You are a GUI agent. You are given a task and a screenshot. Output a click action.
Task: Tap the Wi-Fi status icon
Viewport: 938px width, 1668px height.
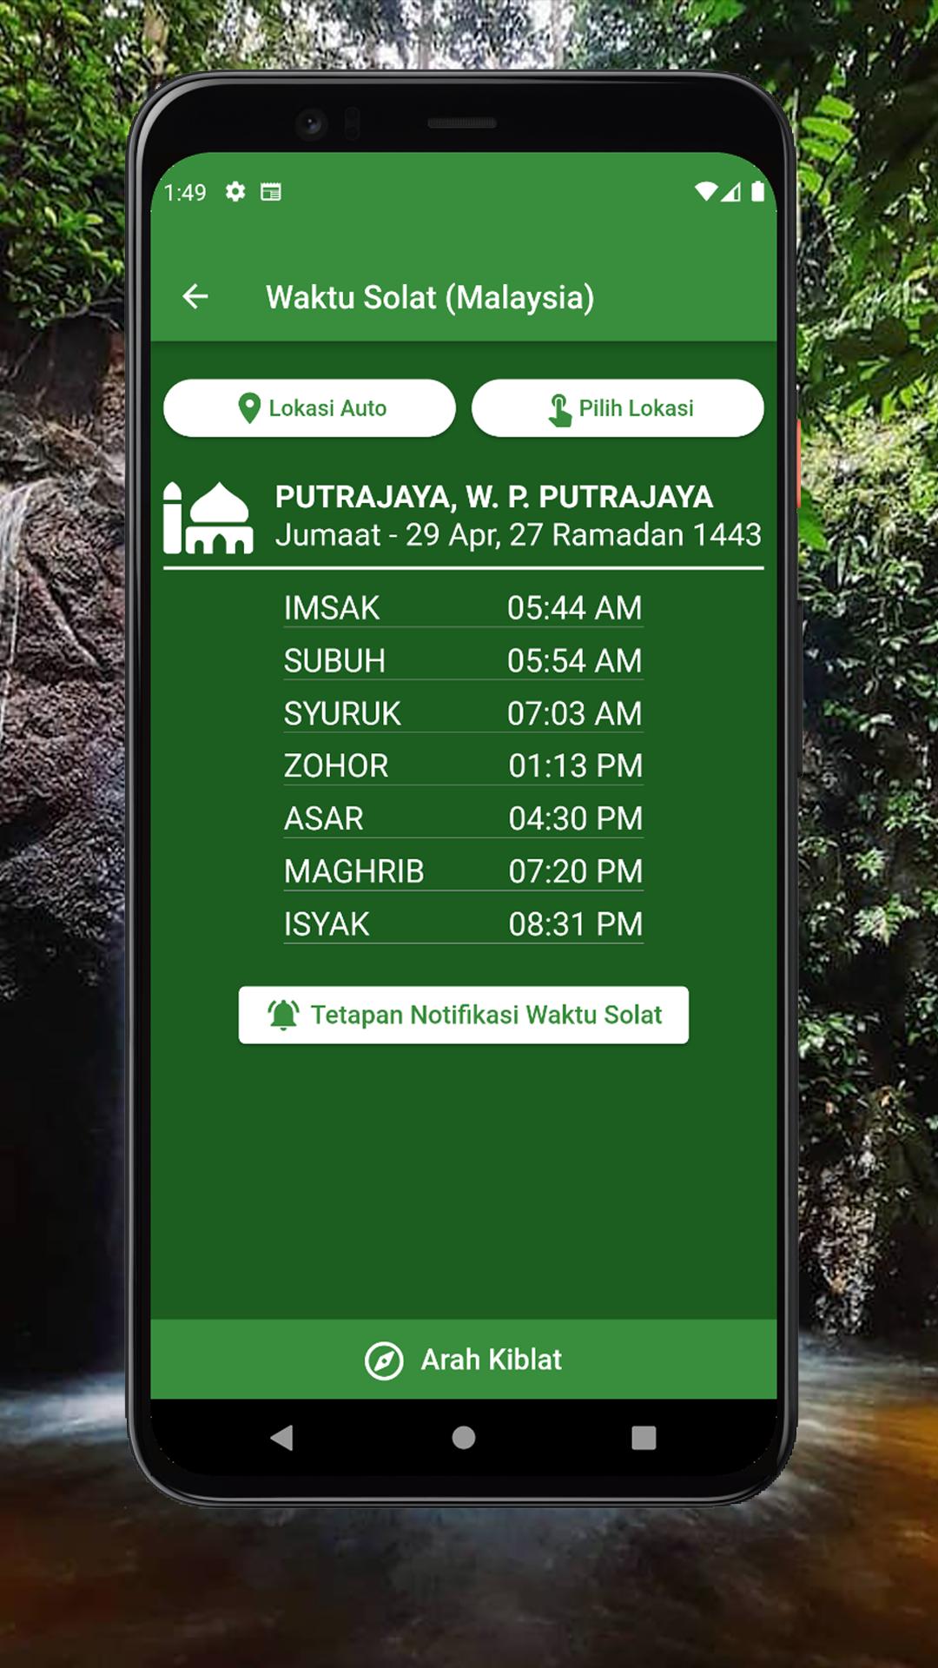[x=706, y=192]
